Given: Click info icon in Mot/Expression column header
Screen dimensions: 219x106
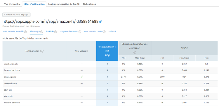Looking at the screenshot, I should [43, 51].
